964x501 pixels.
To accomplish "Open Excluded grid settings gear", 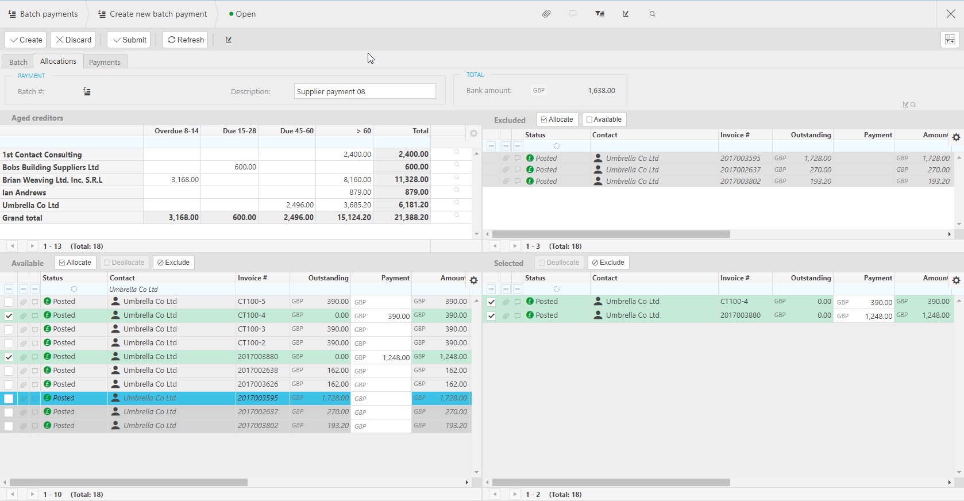I will point(956,137).
